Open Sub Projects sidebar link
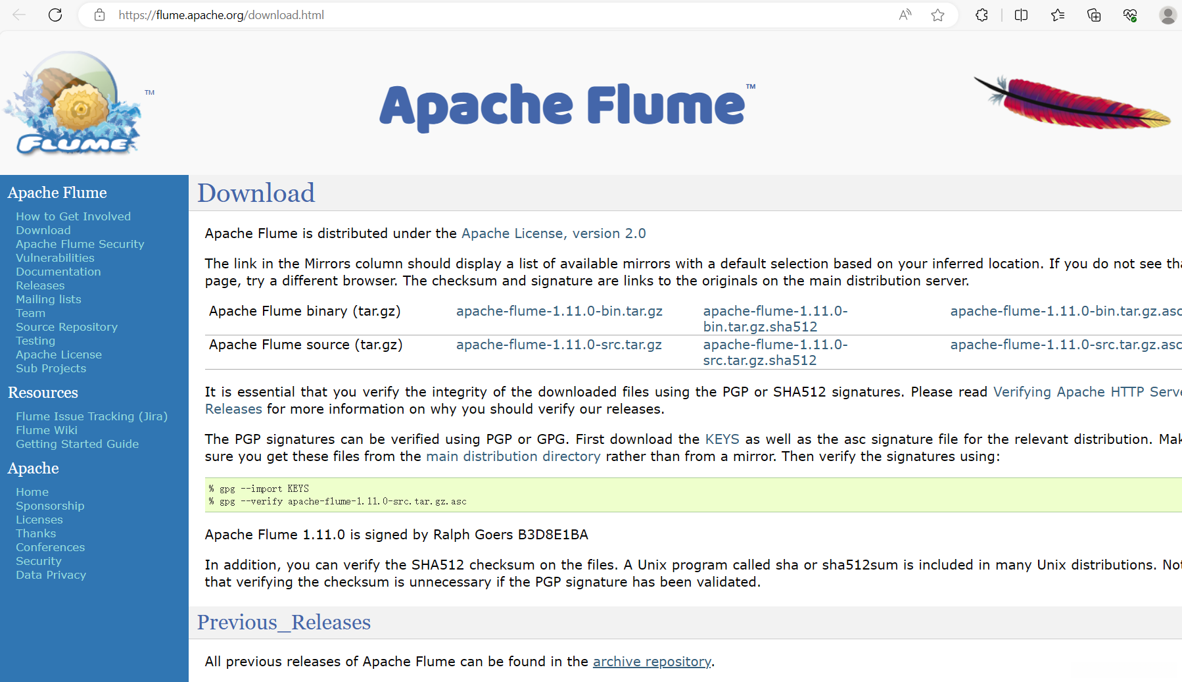Image resolution: width=1182 pixels, height=682 pixels. tap(51, 368)
